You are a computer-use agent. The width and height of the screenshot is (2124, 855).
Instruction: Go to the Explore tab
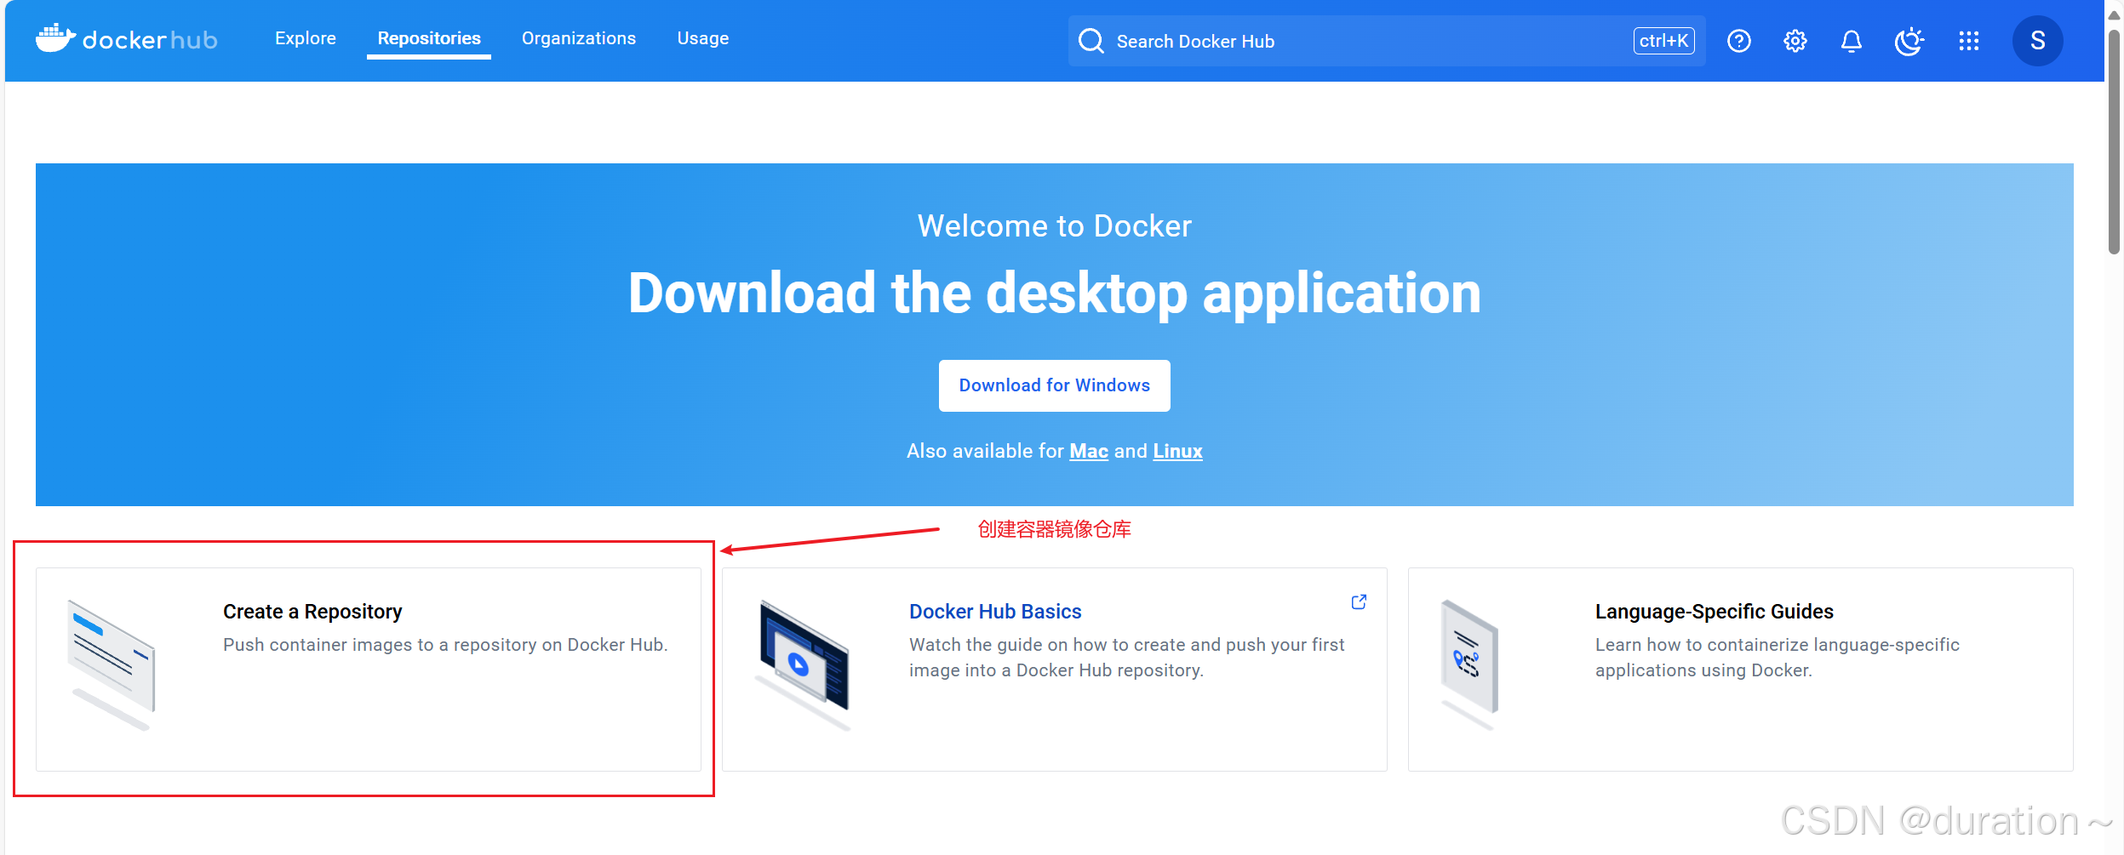[x=305, y=38]
